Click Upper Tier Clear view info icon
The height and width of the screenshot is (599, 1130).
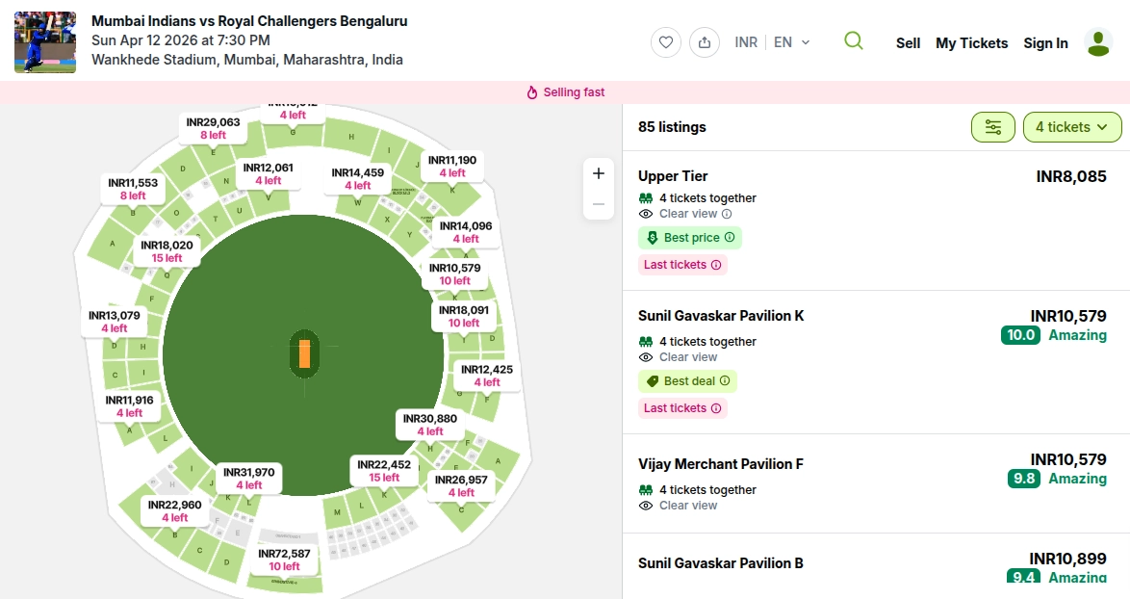pyautogui.click(x=727, y=214)
